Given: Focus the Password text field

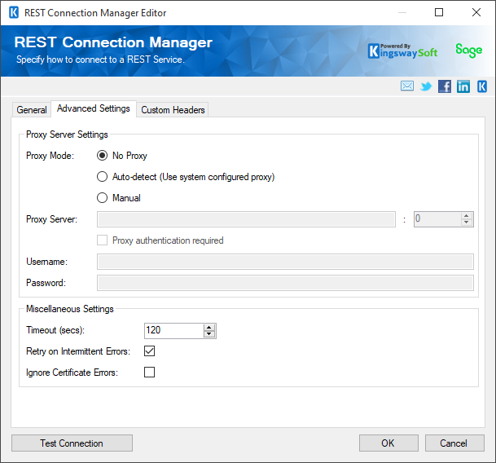Looking at the screenshot, I should click(x=285, y=283).
